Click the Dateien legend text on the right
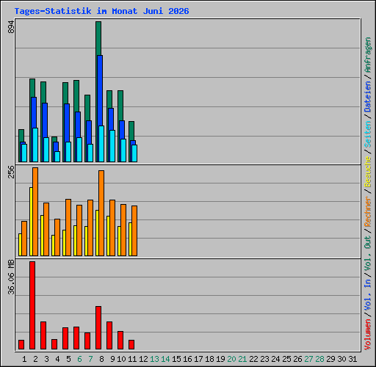The width and height of the screenshot is (376, 367). [x=368, y=97]
